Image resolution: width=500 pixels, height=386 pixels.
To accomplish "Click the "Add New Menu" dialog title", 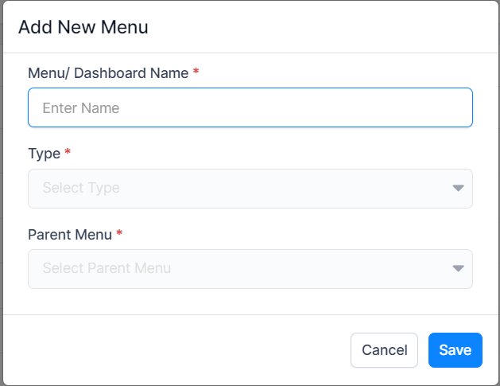I will (83, 27).
